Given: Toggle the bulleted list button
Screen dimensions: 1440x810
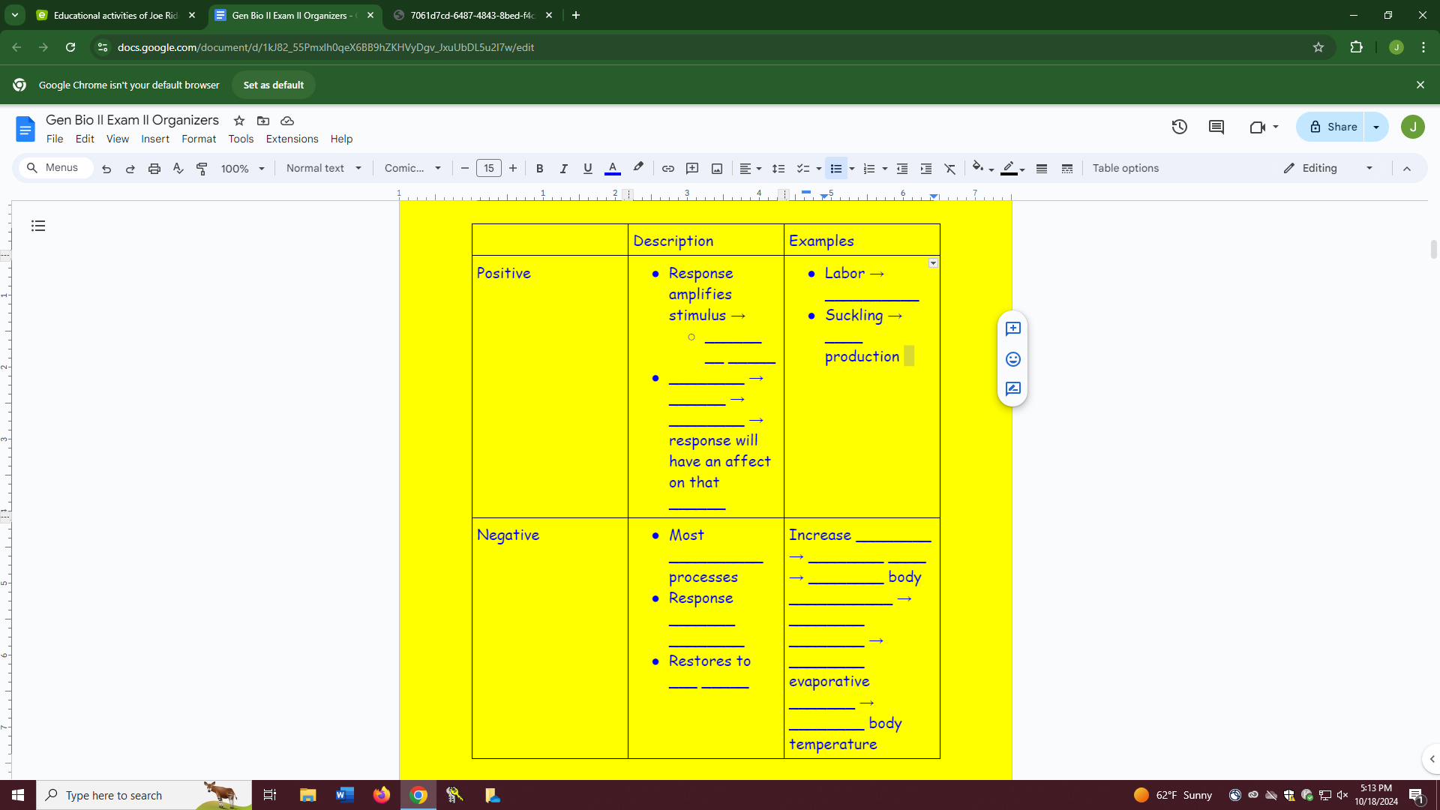Looking at the screenshot, I should pos(835,169).
